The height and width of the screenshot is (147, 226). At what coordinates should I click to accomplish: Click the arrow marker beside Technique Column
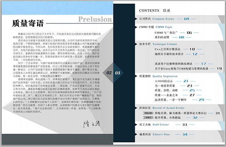click(136, 44)
